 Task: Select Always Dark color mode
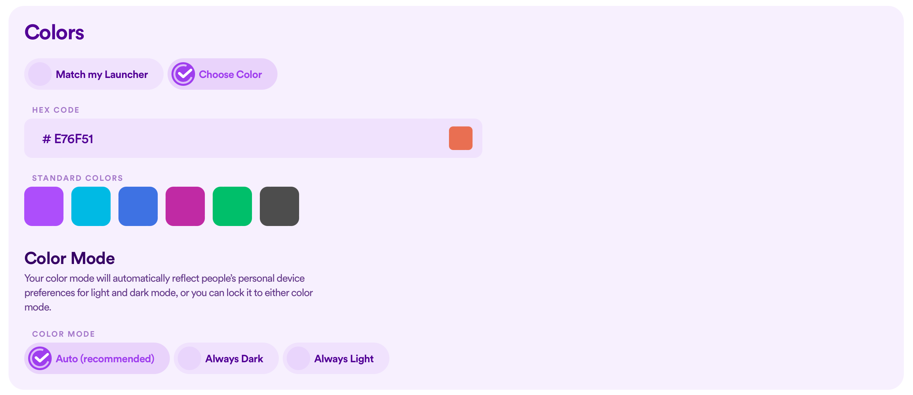(x=226, y=358)
